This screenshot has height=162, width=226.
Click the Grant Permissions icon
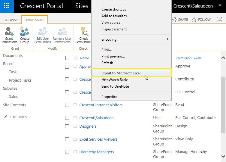tap(9, 31)
